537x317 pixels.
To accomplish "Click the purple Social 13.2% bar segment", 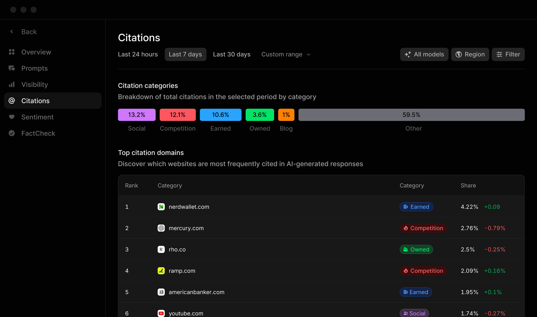I will tap(137, 115).
